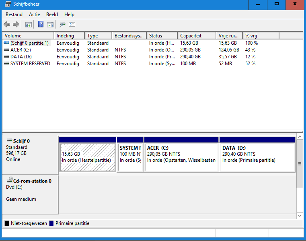
Task: Click the properties checklist toolbar icon
Action: point(72,25)
